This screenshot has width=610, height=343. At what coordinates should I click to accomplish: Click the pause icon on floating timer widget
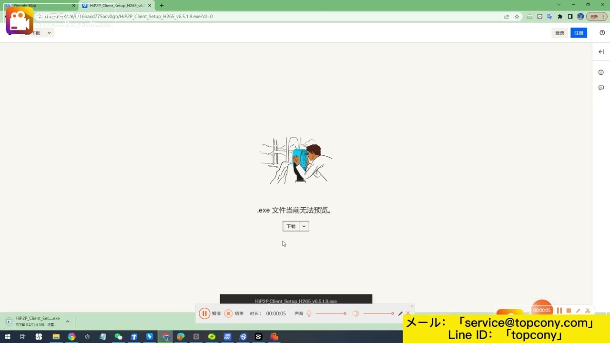click(x=559, y=311)
